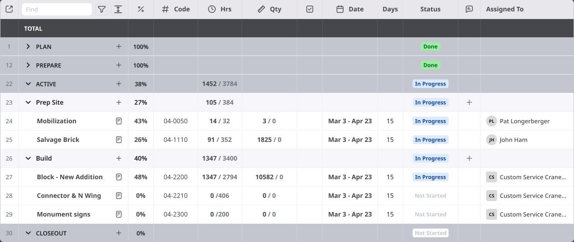This screenshot has height=242, width=574.
Task: Open note icon for Block - New Addition
Action: coord(119,177)
